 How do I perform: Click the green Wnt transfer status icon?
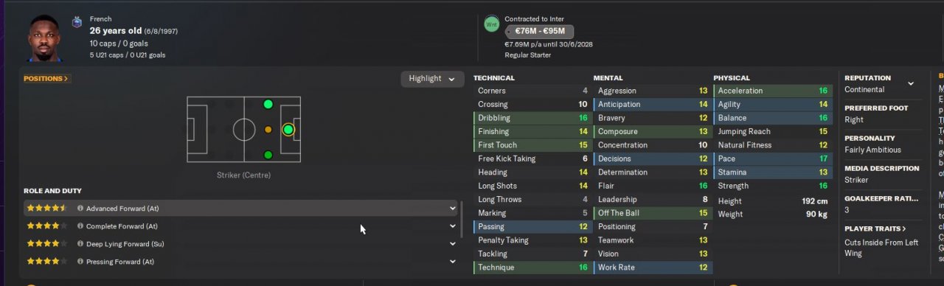click(x=491, y=24)
